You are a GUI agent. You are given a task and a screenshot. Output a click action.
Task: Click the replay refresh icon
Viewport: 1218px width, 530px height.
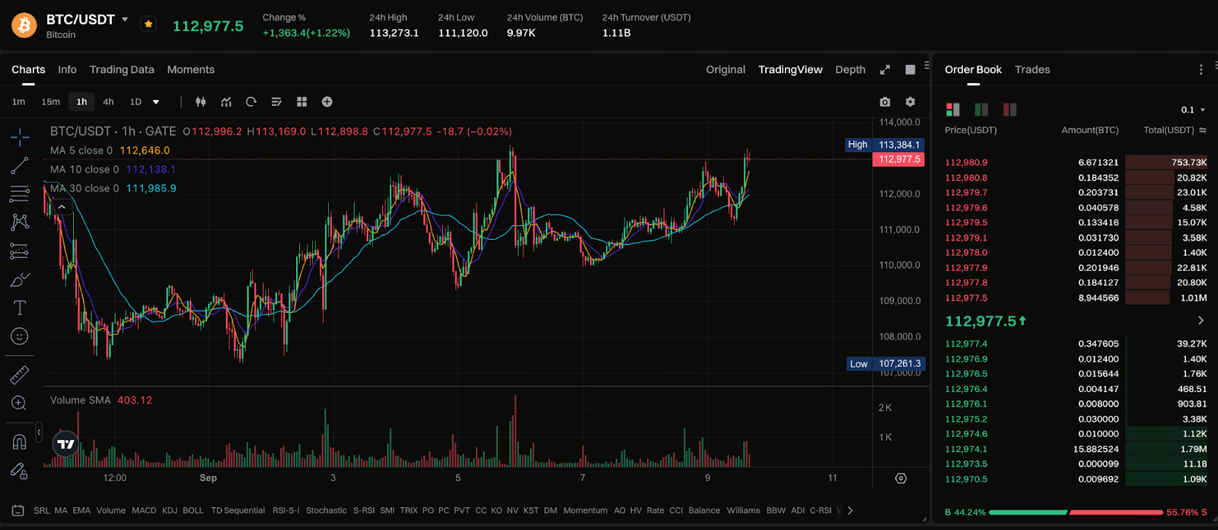pos(251,102)
